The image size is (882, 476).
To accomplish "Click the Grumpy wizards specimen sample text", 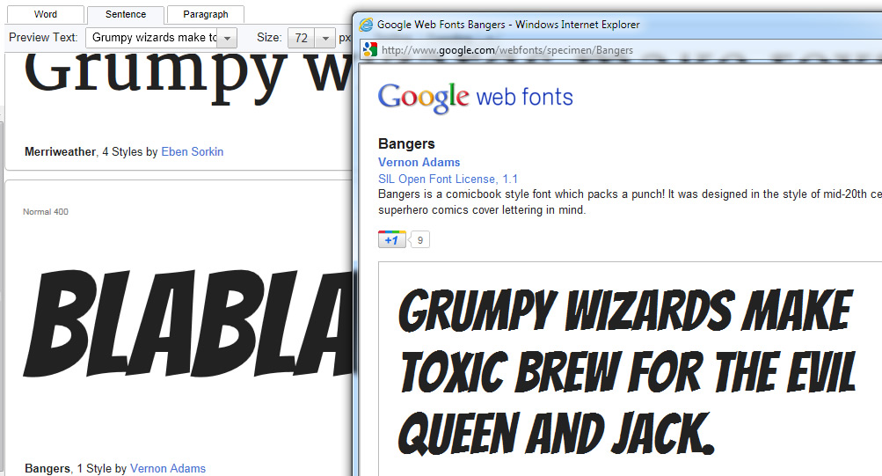I will pyautogui.click(x=627, y=371).
